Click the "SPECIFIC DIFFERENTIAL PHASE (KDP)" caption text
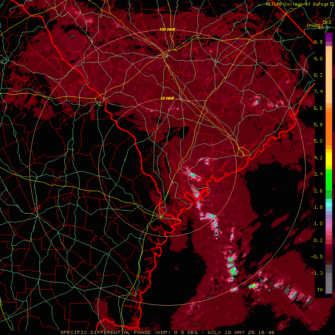 pyautogui.click(x=116, y=332)
